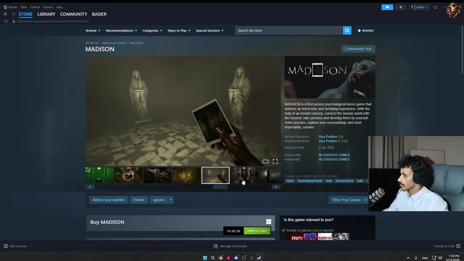The height and width of the screenshot is (261, 464).
Task: Enter fullscreen on the screenshot viewer
Action: (275, 161)
